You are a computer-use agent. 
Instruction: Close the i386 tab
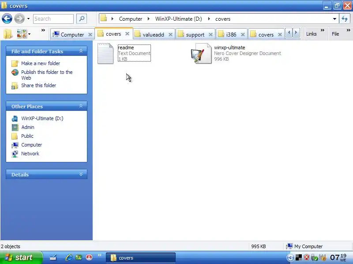tap(243, 35)
